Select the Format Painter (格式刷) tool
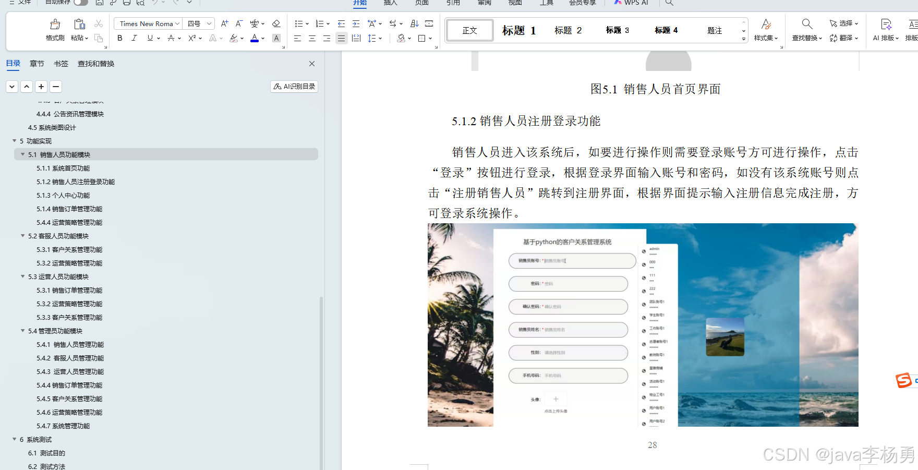 (54, 28)
